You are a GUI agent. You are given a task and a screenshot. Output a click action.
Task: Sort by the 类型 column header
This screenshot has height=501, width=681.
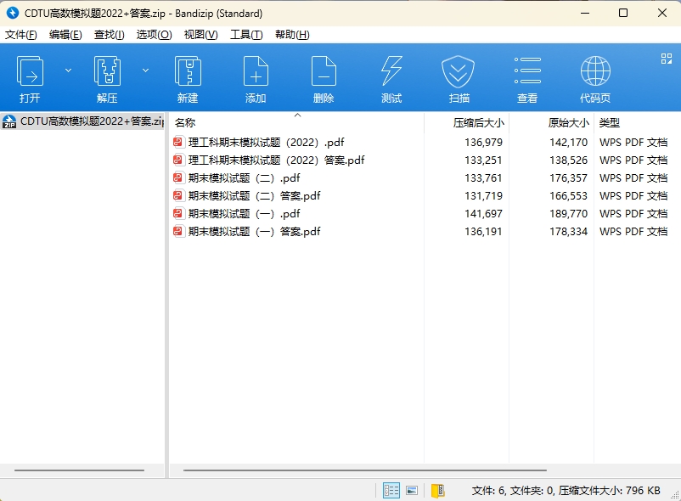637,123
